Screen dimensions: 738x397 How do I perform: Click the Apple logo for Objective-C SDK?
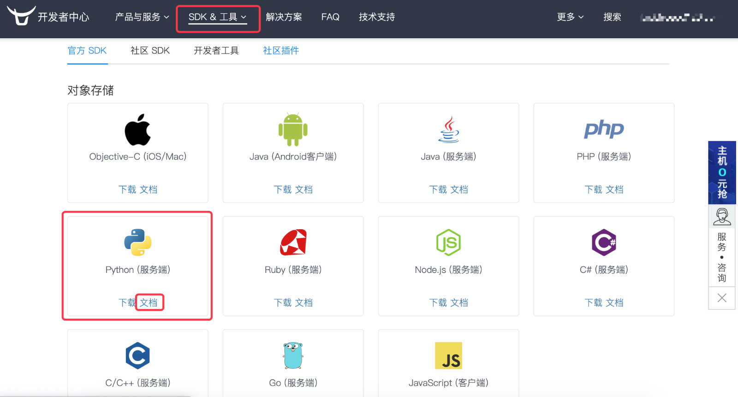137,130
